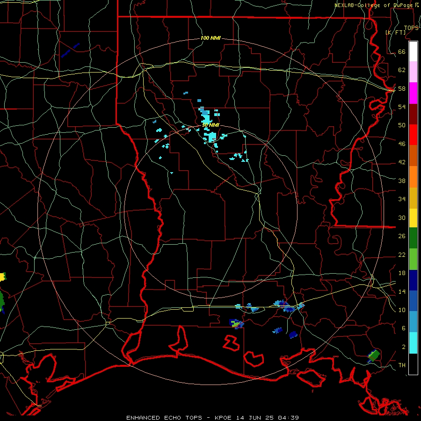
Task: Click the "[K FT]" units label
Action: pyautogui.click(x=395, y=32)
